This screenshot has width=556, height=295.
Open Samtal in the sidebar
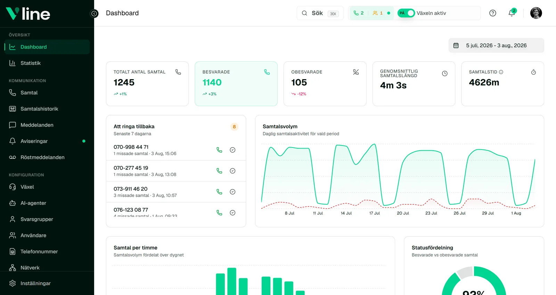click(x=47, y=93)
